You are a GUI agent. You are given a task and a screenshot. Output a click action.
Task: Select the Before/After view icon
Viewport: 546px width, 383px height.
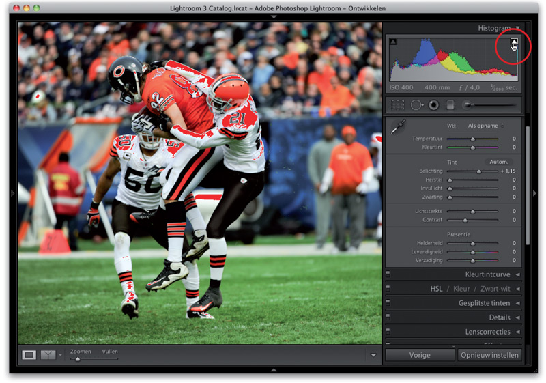tap(48, 355)
